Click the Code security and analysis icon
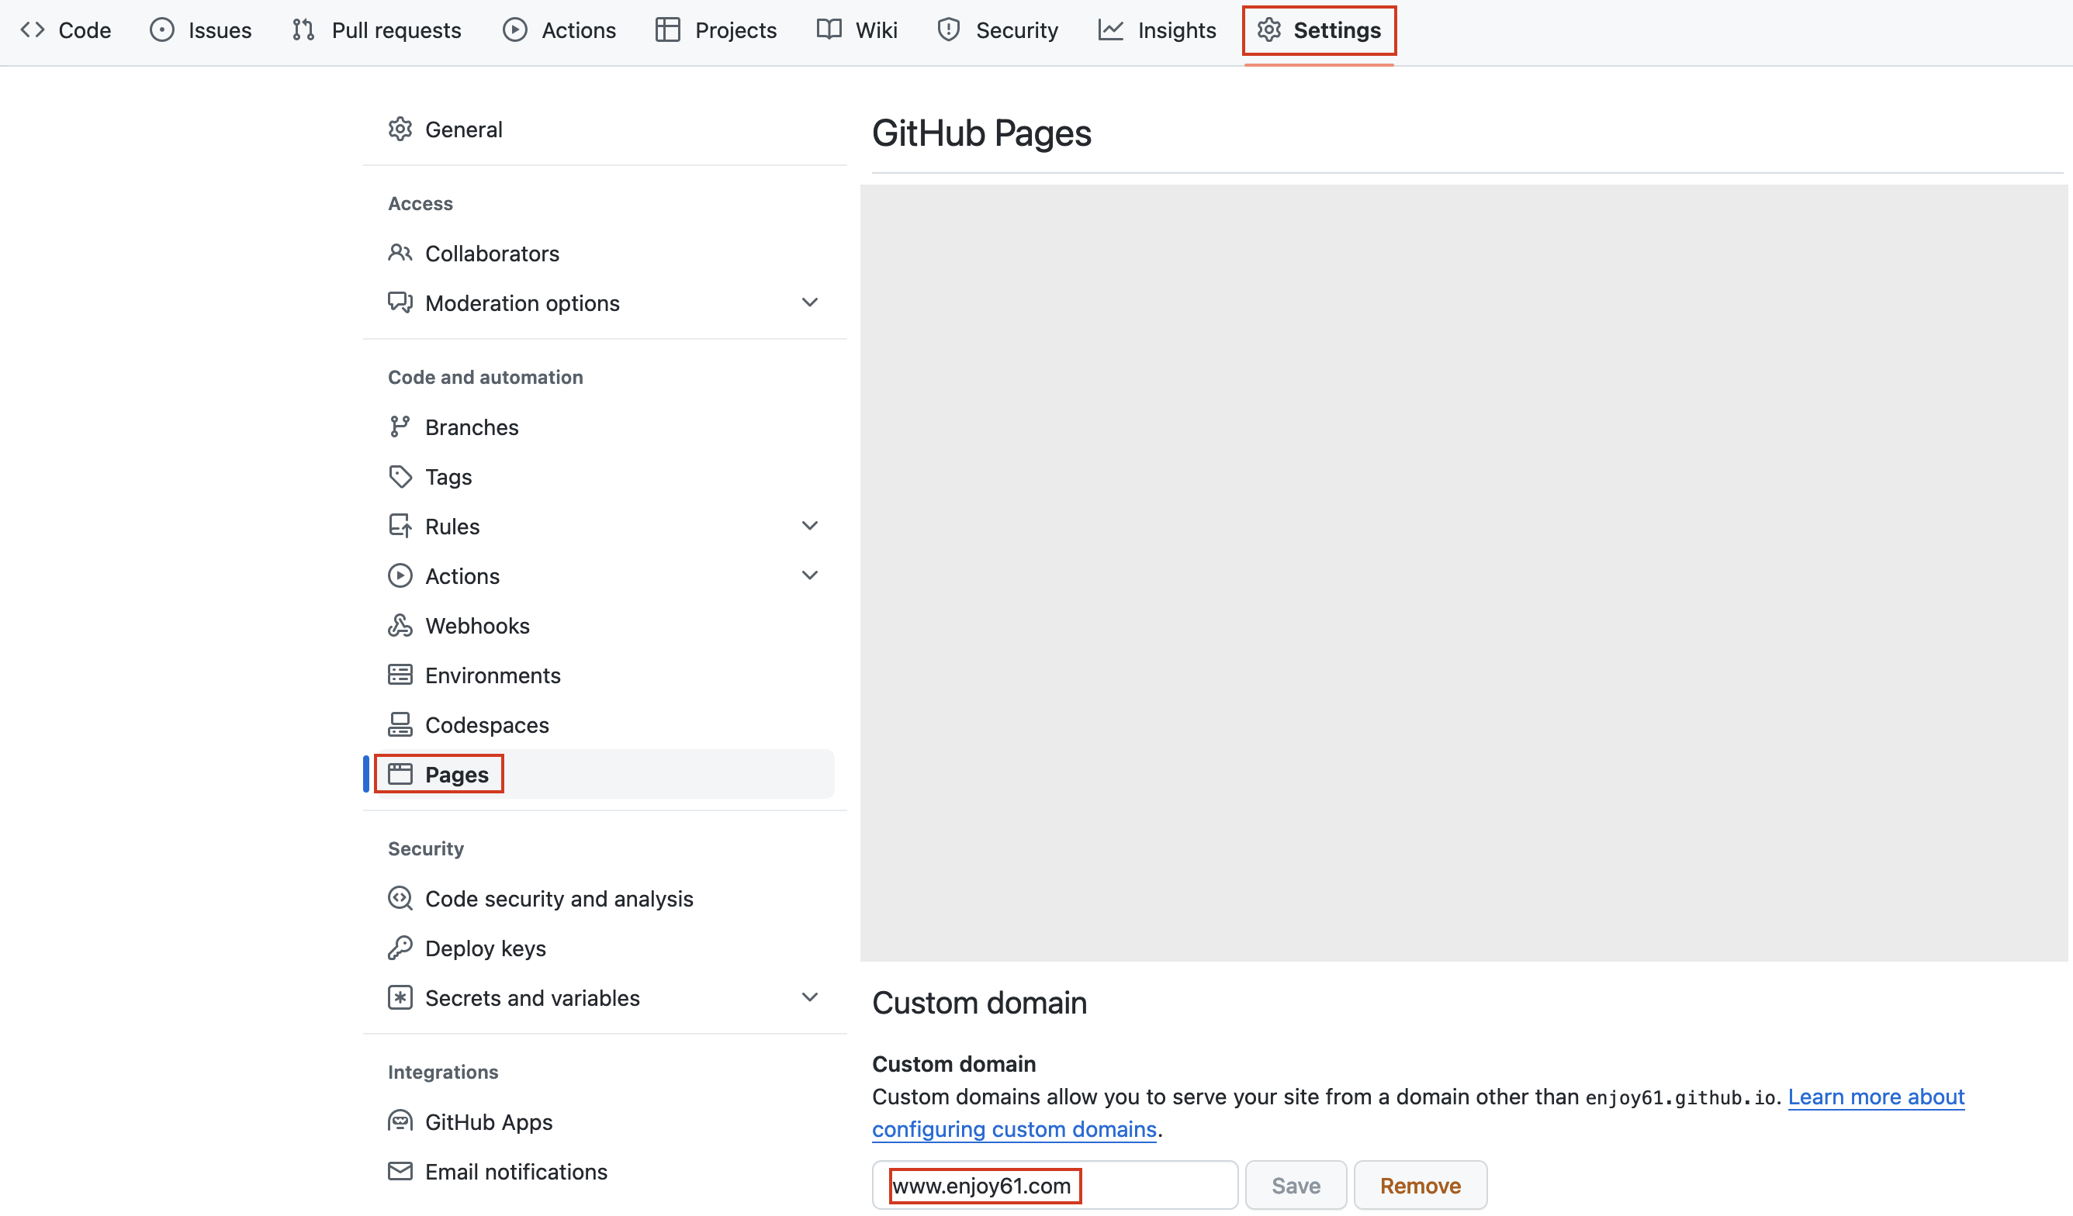The height and width of the screenshot is (1216, 2073). [400, 899]
